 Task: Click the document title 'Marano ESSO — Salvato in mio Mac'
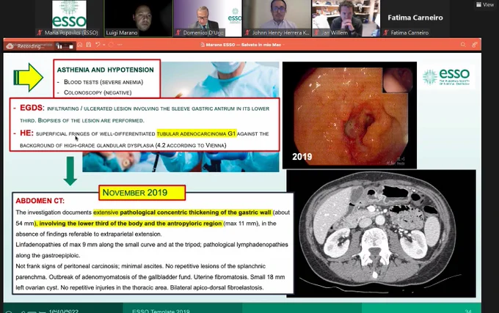(x=243, y=45)
